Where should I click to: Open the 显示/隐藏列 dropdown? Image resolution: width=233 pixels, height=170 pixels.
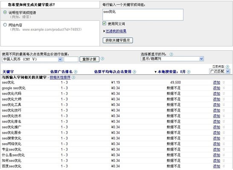pos(172,59)
